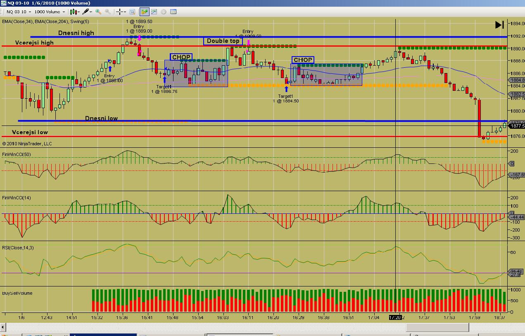Click the horizontal scrollbar thumb
525x336 pixels.
click(x=437, y=327)
